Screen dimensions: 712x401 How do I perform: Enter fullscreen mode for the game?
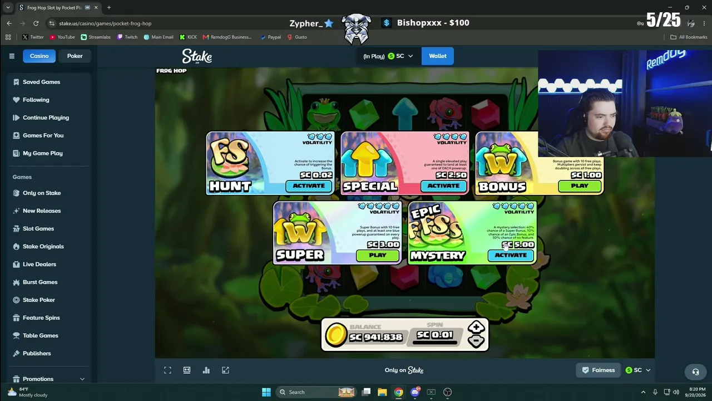click(167, 370)
